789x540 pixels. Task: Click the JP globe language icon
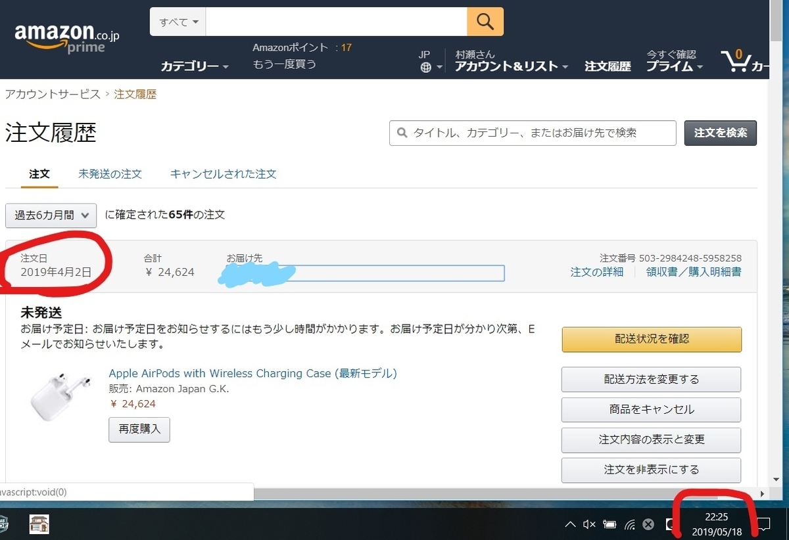click(x=426, y=67)
